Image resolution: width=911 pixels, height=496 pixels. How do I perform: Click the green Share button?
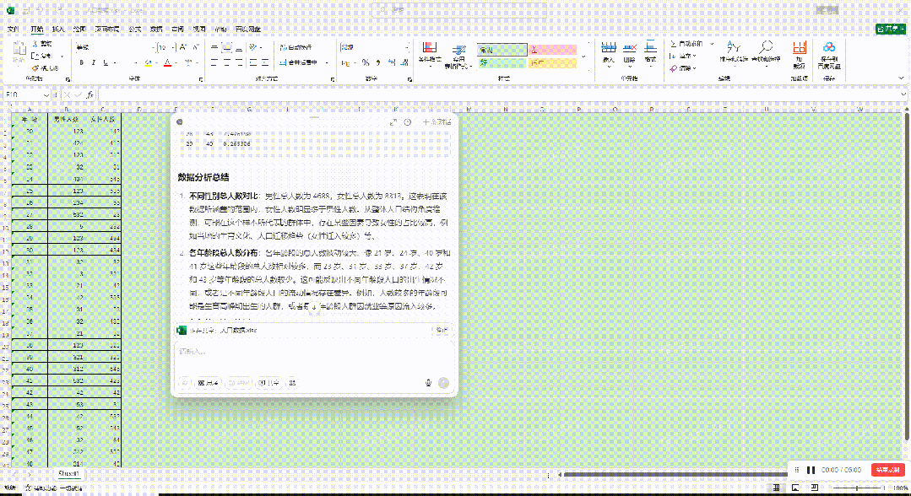[891, 29]
